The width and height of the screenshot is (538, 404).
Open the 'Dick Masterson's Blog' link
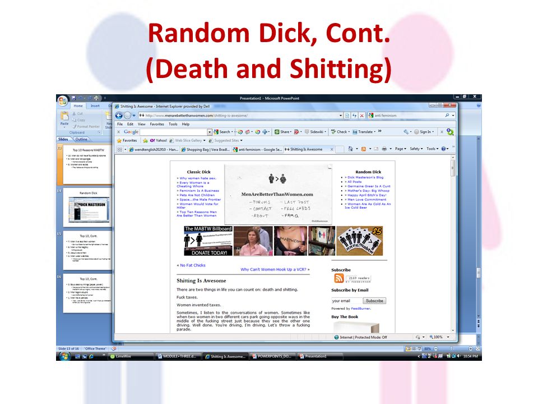point(364,177)
